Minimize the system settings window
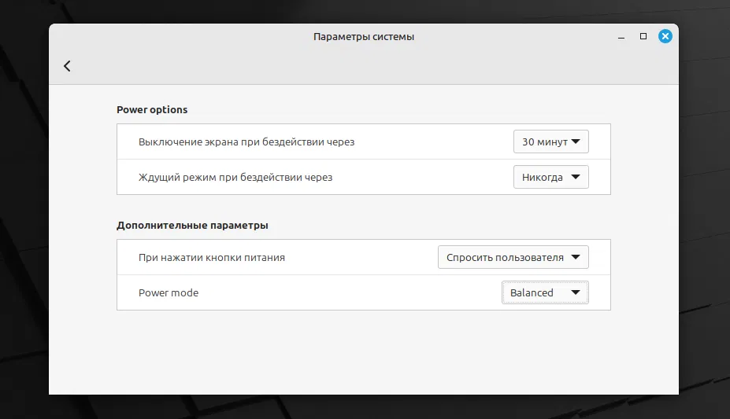 point(621,36)
